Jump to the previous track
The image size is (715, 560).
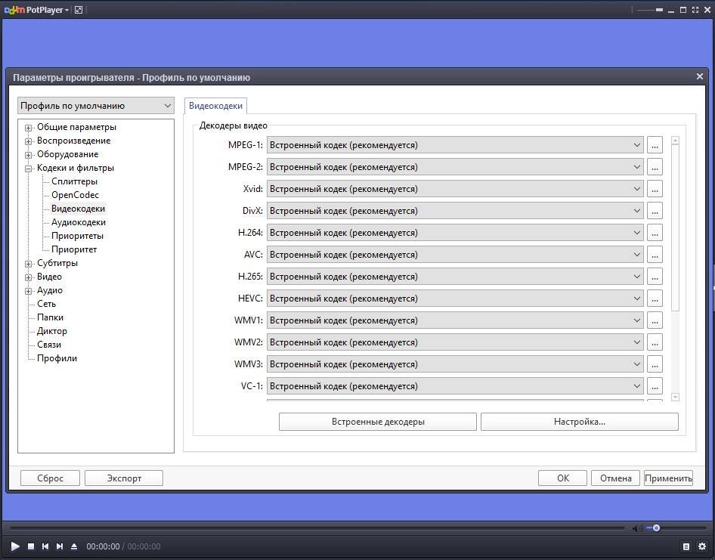[45, 546]
